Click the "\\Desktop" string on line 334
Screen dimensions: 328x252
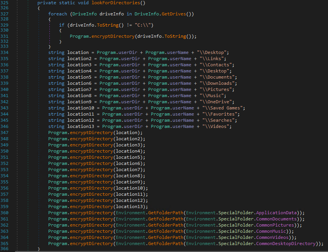[x=211, y=52]
